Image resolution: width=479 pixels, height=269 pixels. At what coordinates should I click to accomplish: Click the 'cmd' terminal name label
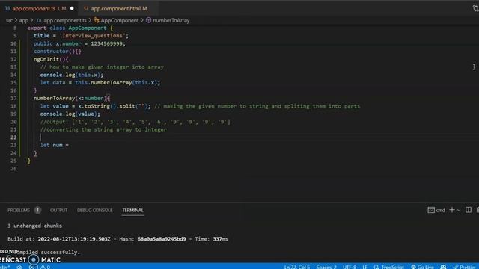point(441,210)
